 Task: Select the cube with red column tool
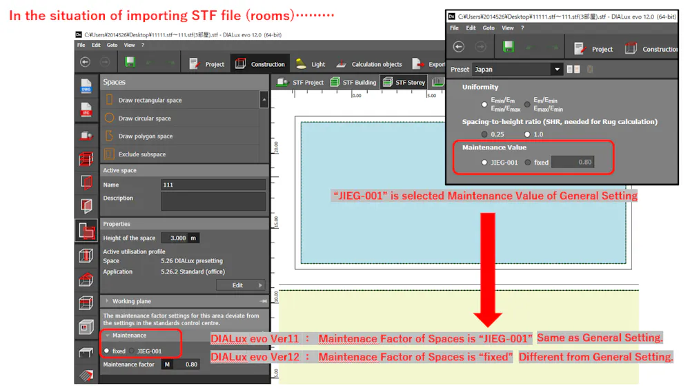coord(86,256)
